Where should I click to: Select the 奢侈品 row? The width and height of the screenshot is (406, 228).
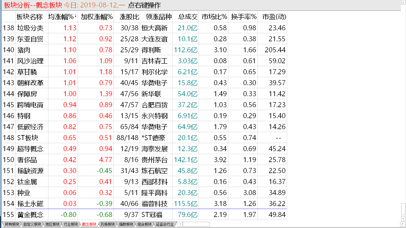(144, 160)
